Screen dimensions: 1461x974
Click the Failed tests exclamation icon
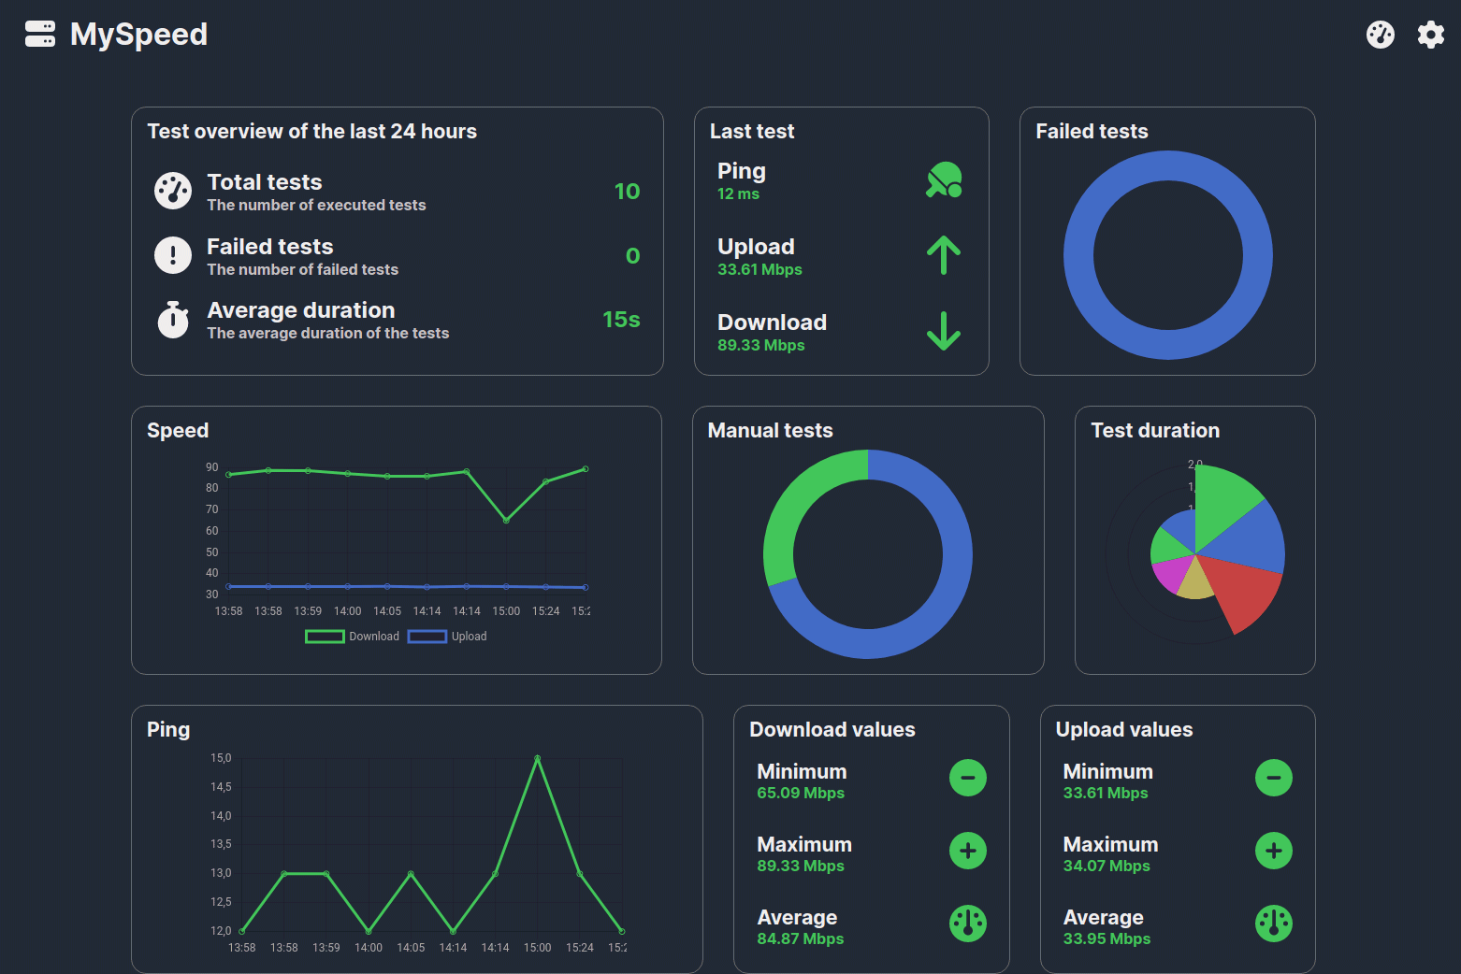173,255
